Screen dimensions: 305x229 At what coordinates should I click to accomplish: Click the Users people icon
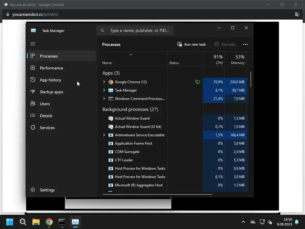click(x=33, y=103)
